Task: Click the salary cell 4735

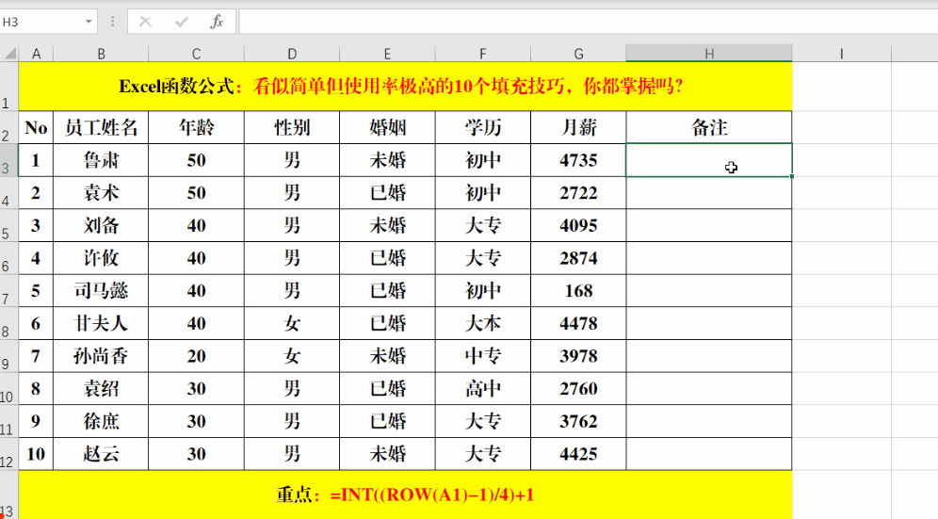Action: point(578,160)
